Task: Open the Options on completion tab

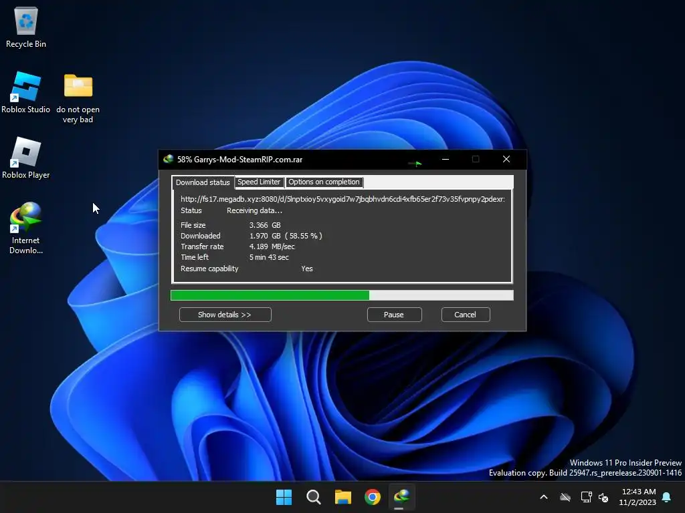Action: tap(324, 182)
